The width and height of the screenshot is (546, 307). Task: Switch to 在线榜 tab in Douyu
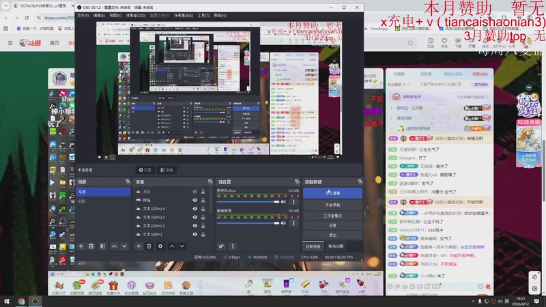399,74
